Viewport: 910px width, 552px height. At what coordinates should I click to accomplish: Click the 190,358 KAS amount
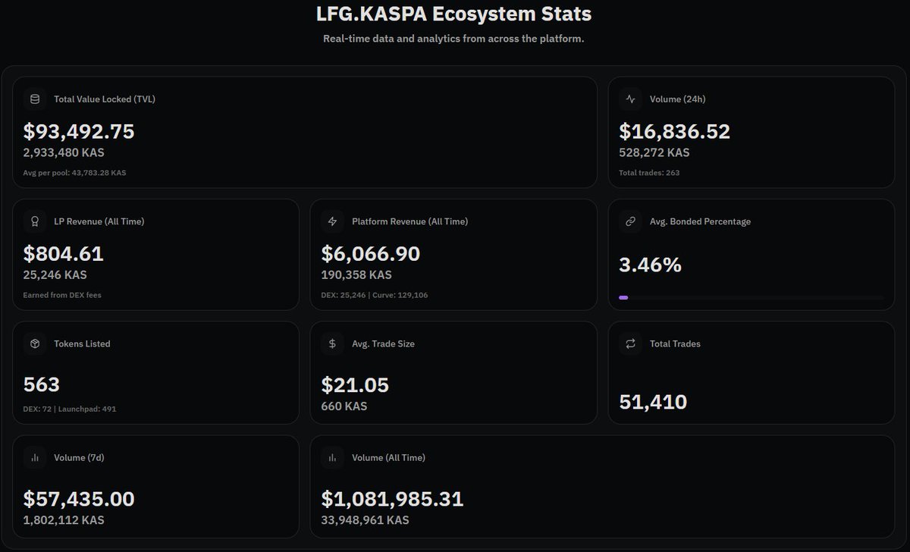(x=356, y=274)
